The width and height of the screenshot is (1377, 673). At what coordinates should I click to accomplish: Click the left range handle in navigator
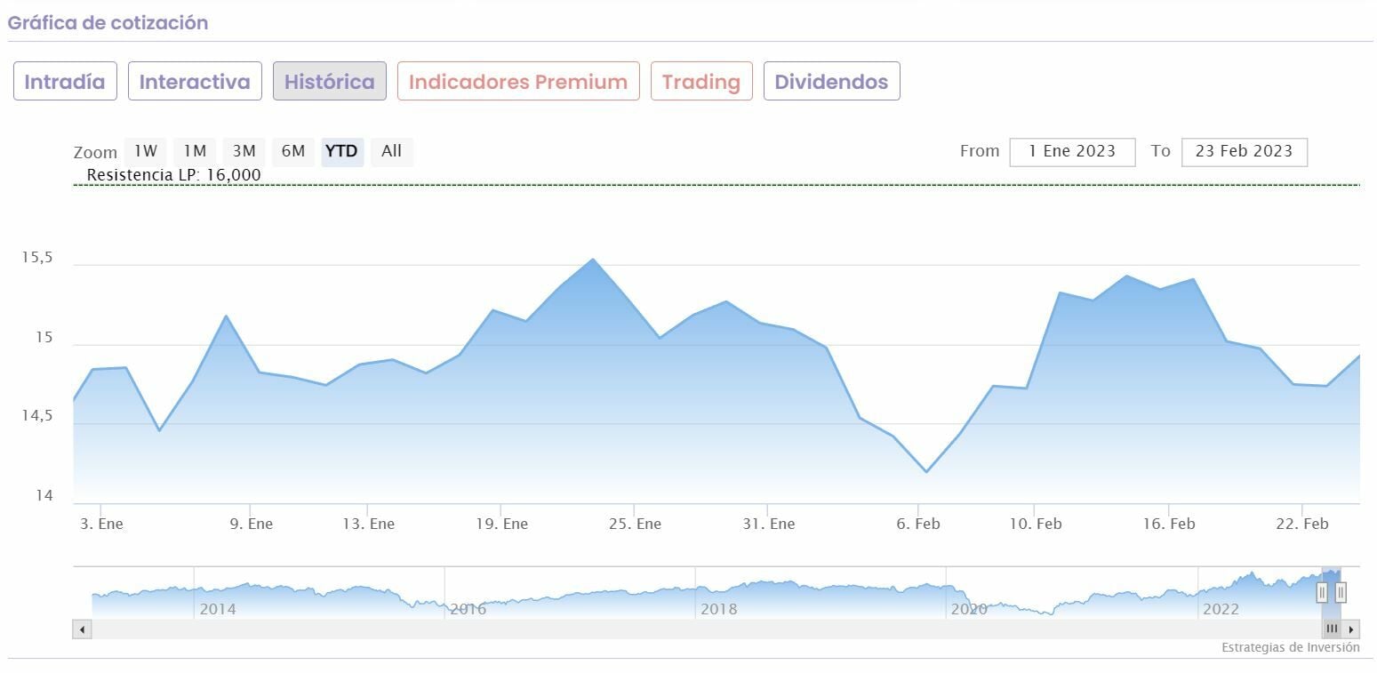click(1322, 592)
